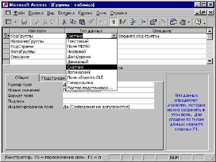Toggle the Primary Key button
This screenshot has height=162, width=216.
pyautogui.click(x=113, y=22)
